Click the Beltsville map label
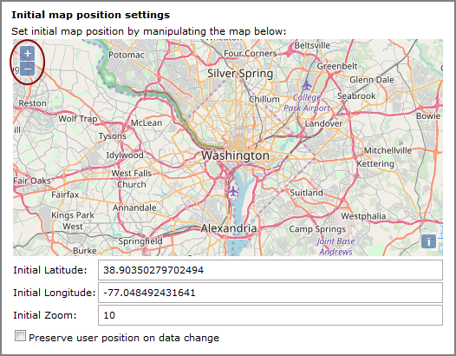The width and height of the screenshot is (456, 356). point(312,45)
